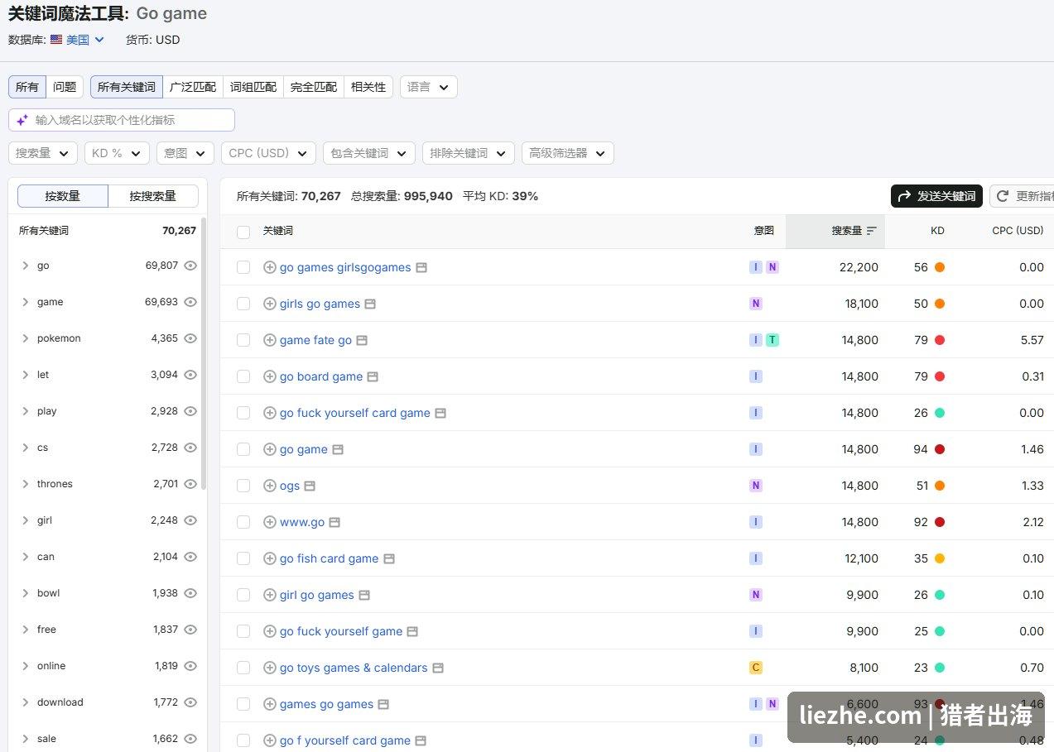Change database country 美国 dropdown

click(x=78, y=40)
